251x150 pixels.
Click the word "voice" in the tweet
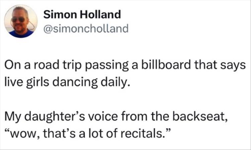[x=100, y=115]
